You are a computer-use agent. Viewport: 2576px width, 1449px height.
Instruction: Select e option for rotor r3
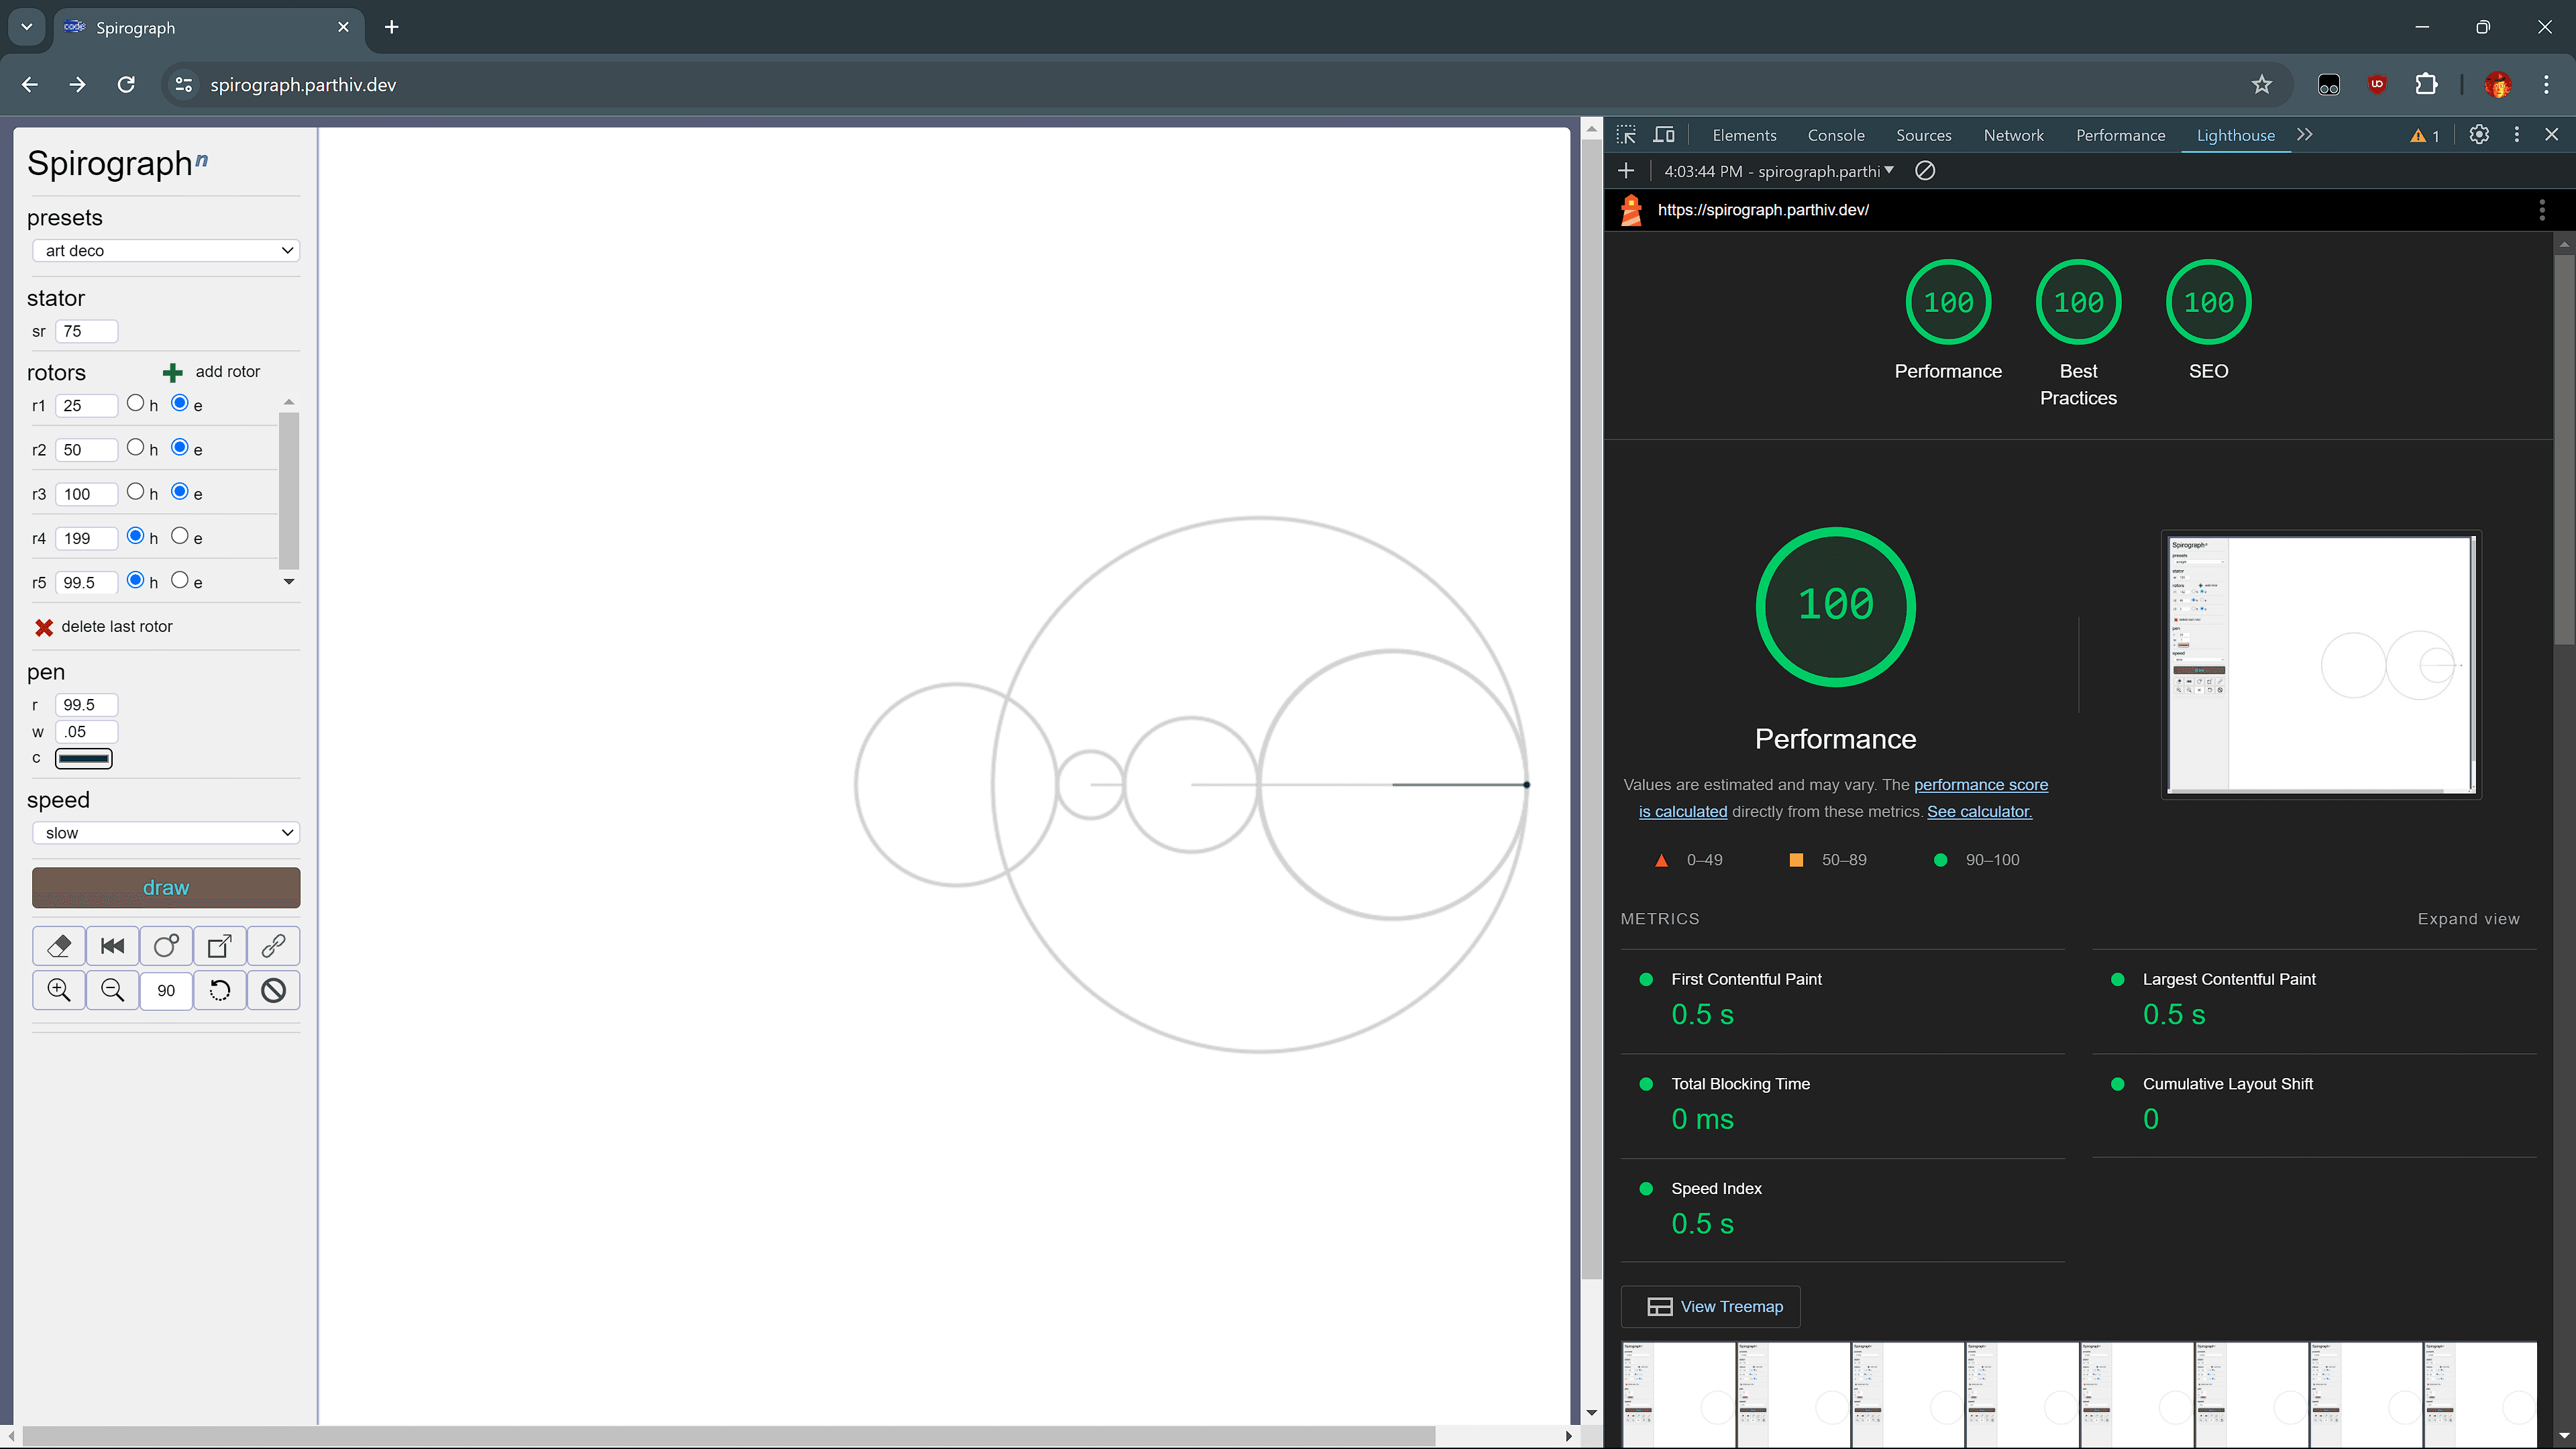[x=180, y=491]
